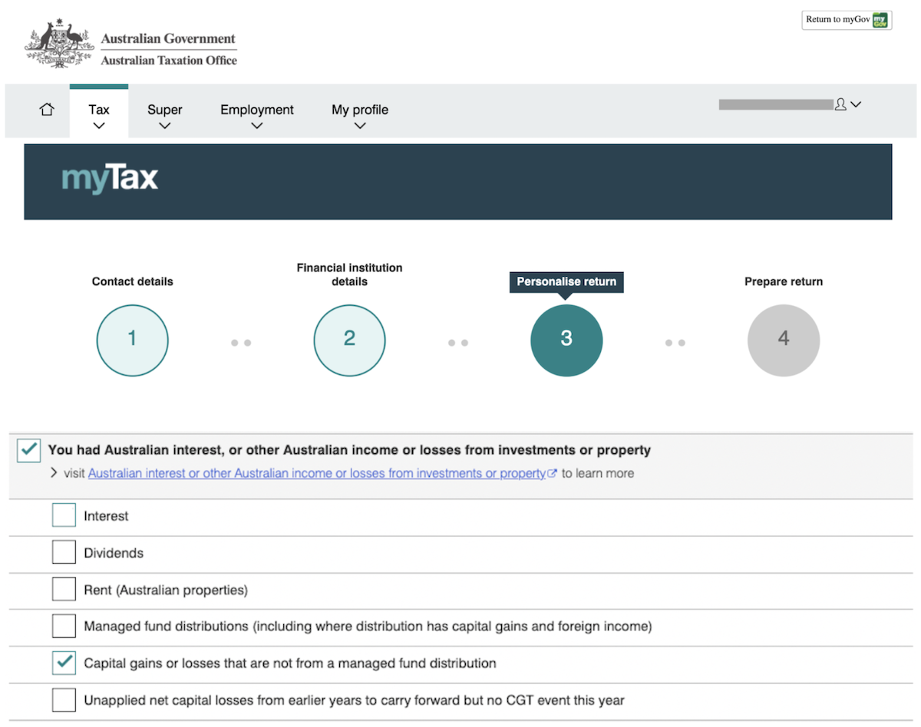Click the Home icon in navigation bar
Viewport: 921px width, 727px height.
tap(46, 109)
